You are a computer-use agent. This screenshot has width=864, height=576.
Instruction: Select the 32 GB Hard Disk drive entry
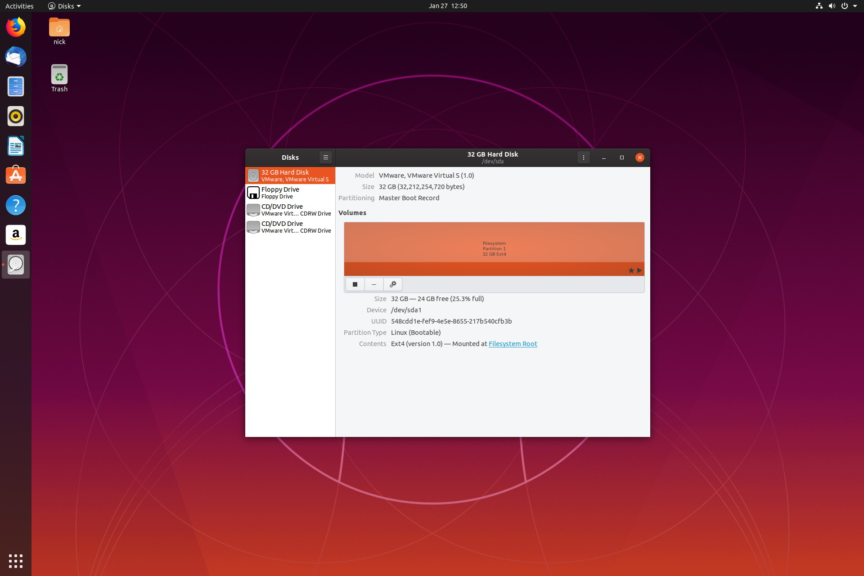coord(290,175)
